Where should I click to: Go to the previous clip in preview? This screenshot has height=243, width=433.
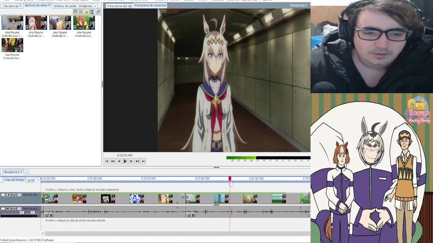[113, 161]
